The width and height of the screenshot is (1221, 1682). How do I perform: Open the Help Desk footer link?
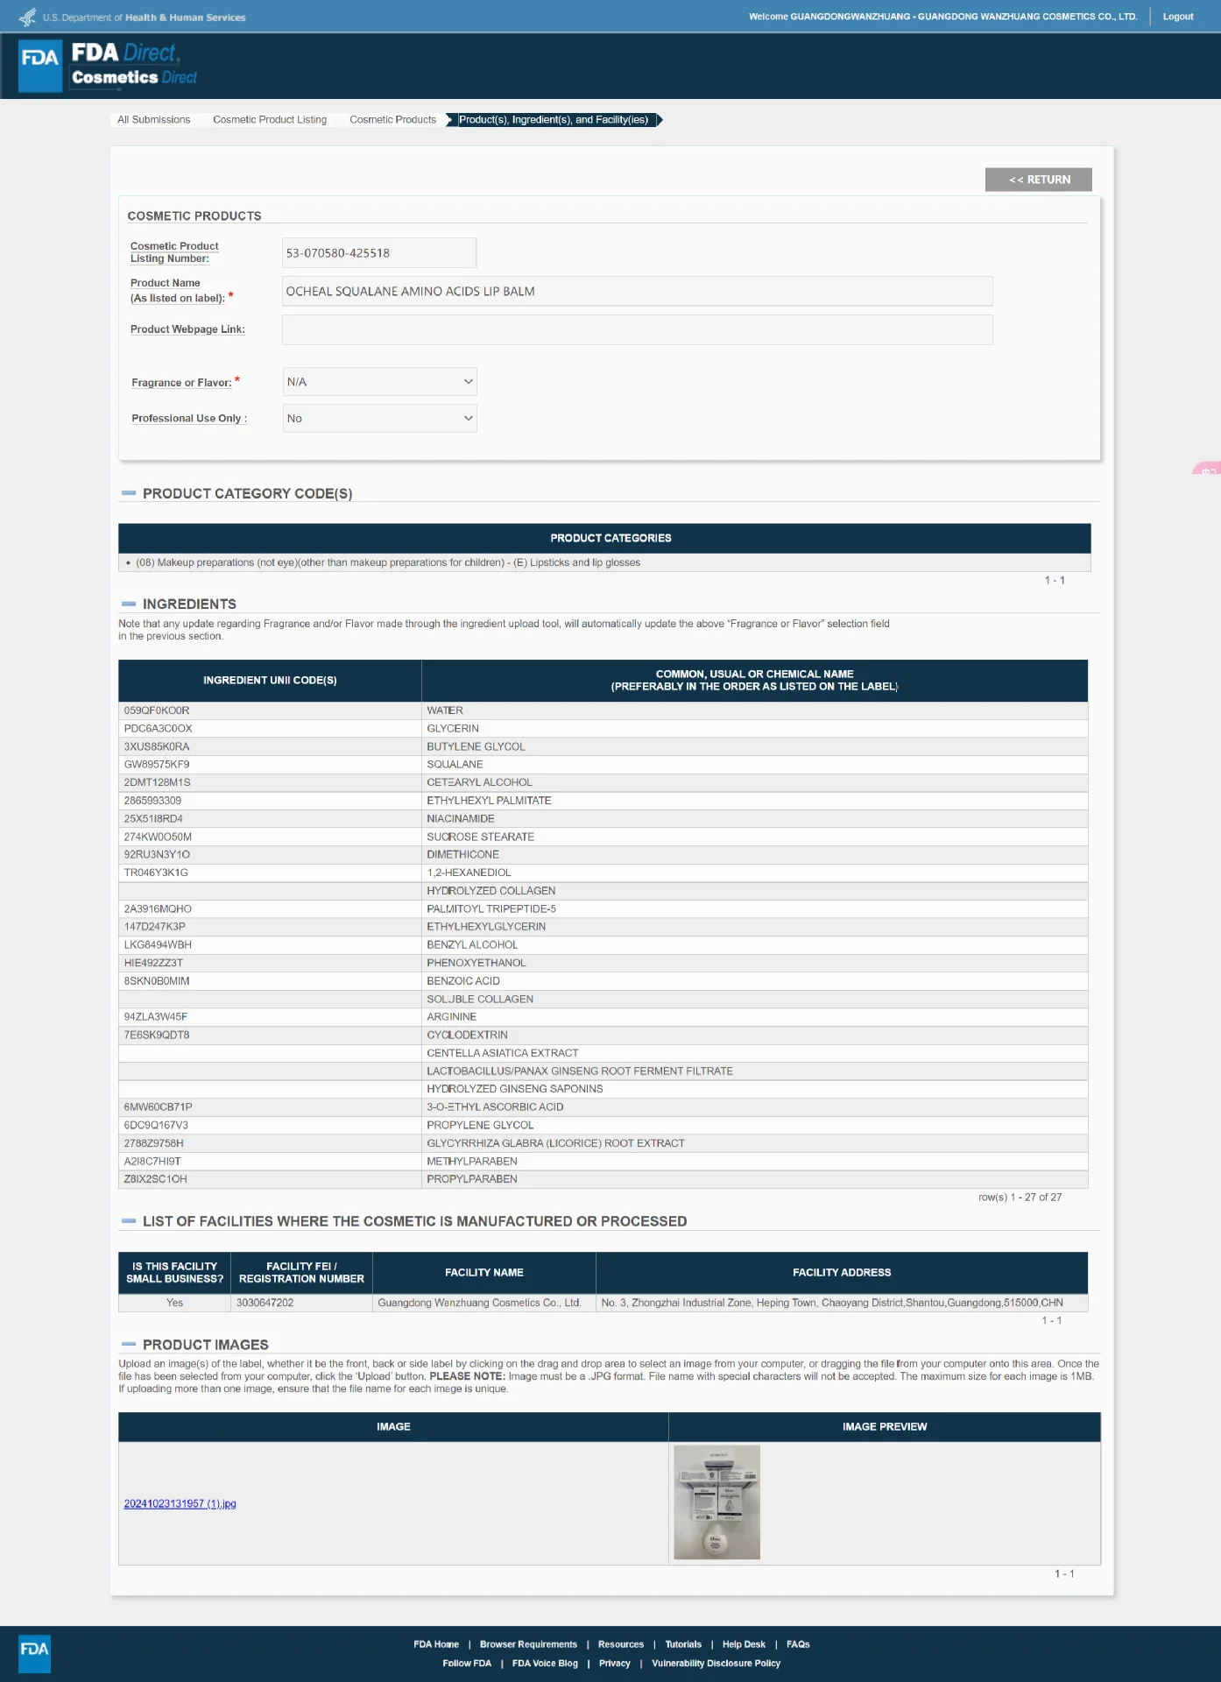[x=744, y=1644]
